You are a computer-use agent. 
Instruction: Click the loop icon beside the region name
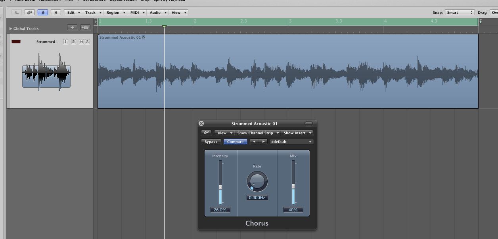click(x=144, y=38)
